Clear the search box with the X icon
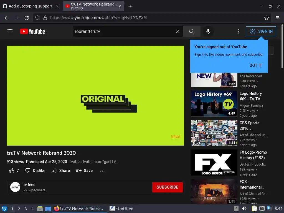 pyautogui.click(x=178, y=31)
